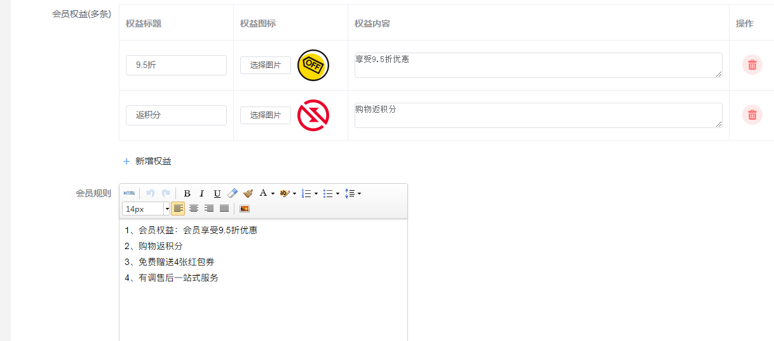Edit the 购物返积分 content textarea
The width and height of the screenshot is (774, 341).
click(x=538, y=115)
